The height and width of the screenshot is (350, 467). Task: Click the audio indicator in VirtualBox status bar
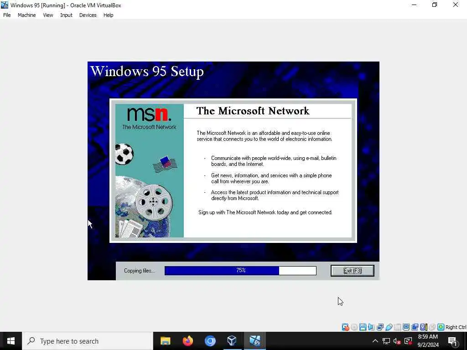tap(371, 327)
